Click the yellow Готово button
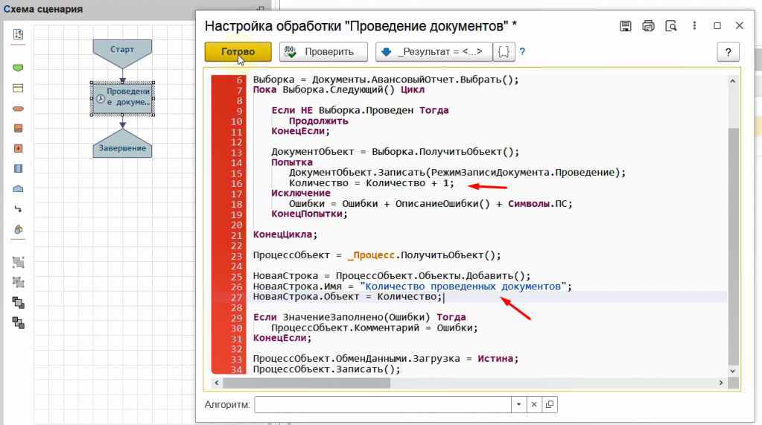Screen dimensions: 762x425 click(238, 52)
